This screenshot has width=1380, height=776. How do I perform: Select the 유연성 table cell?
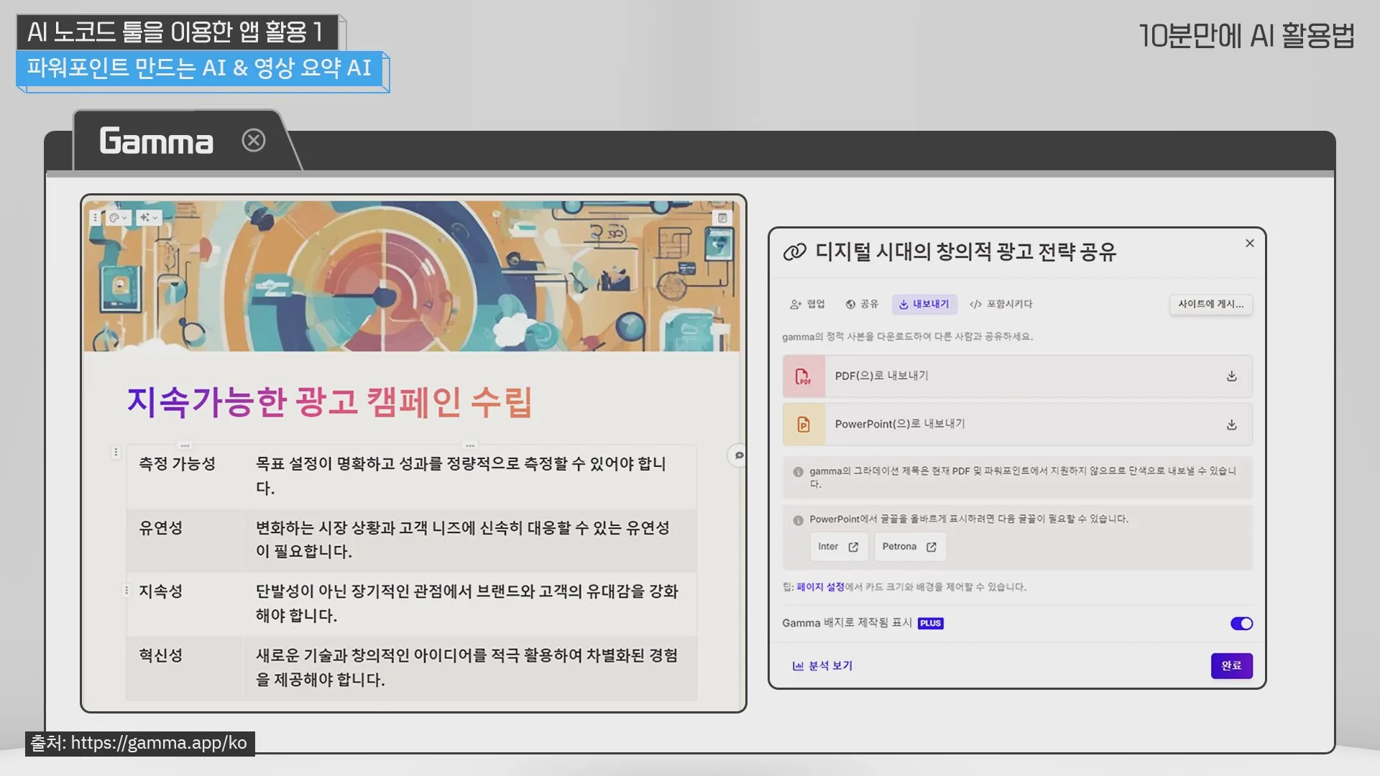pos(185,540)
